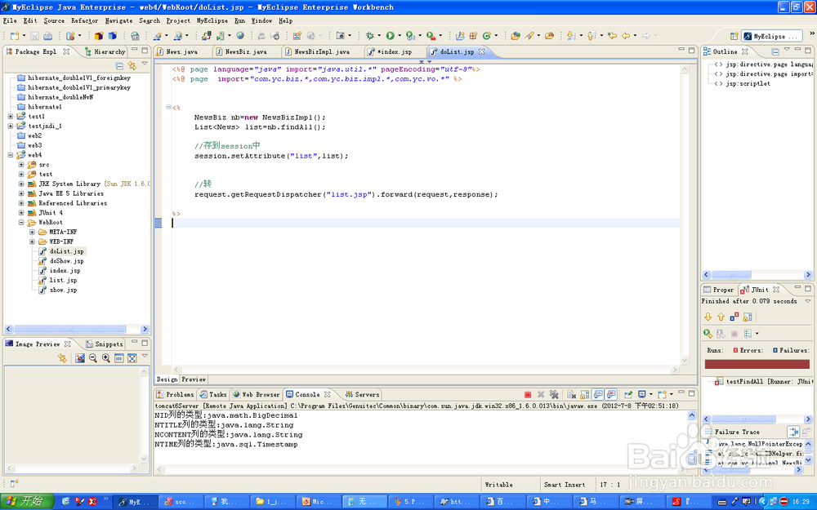Click the Collapse All icon in Outline view

tap(775, 51)
